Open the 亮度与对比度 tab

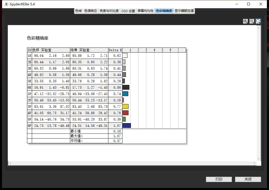click(109, 11)
